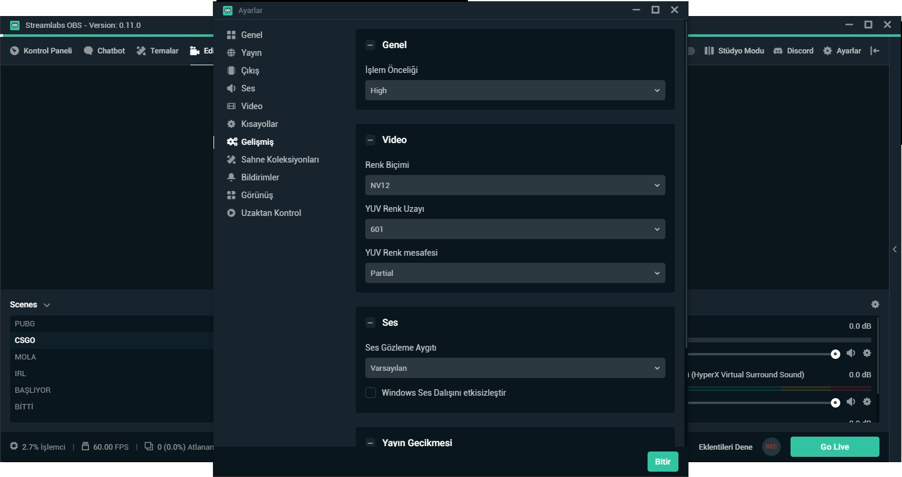Open Kontrol Paneli in main window
Screen dimensions: 902x477
41,50
